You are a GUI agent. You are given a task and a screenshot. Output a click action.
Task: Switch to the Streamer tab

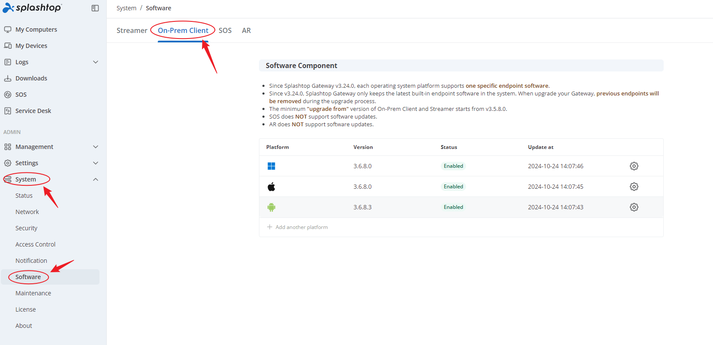(132, 30)
